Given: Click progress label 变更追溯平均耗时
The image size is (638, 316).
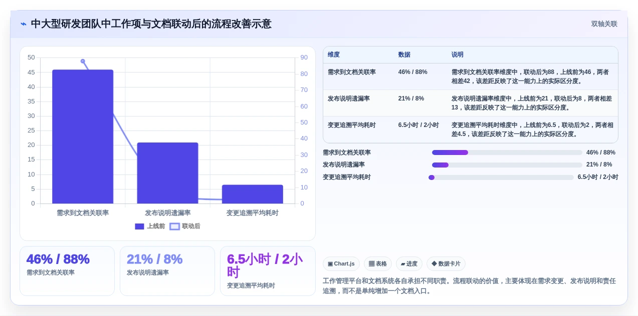Looking at the screenshot, I should (347, 177).
